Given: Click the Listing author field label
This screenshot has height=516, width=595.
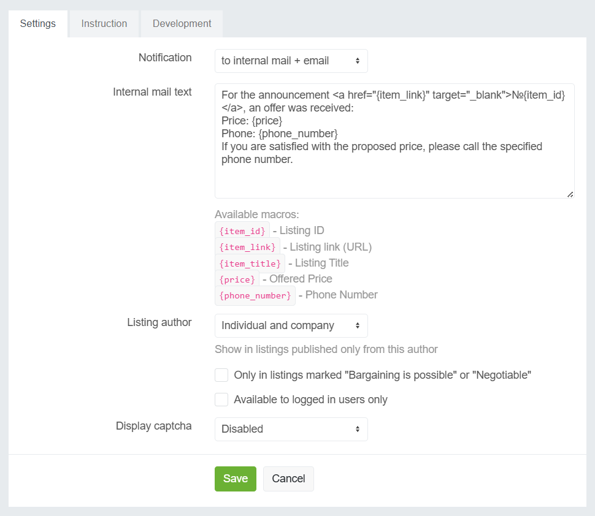Looking at the screenshot, I should [x=159, y=322].
